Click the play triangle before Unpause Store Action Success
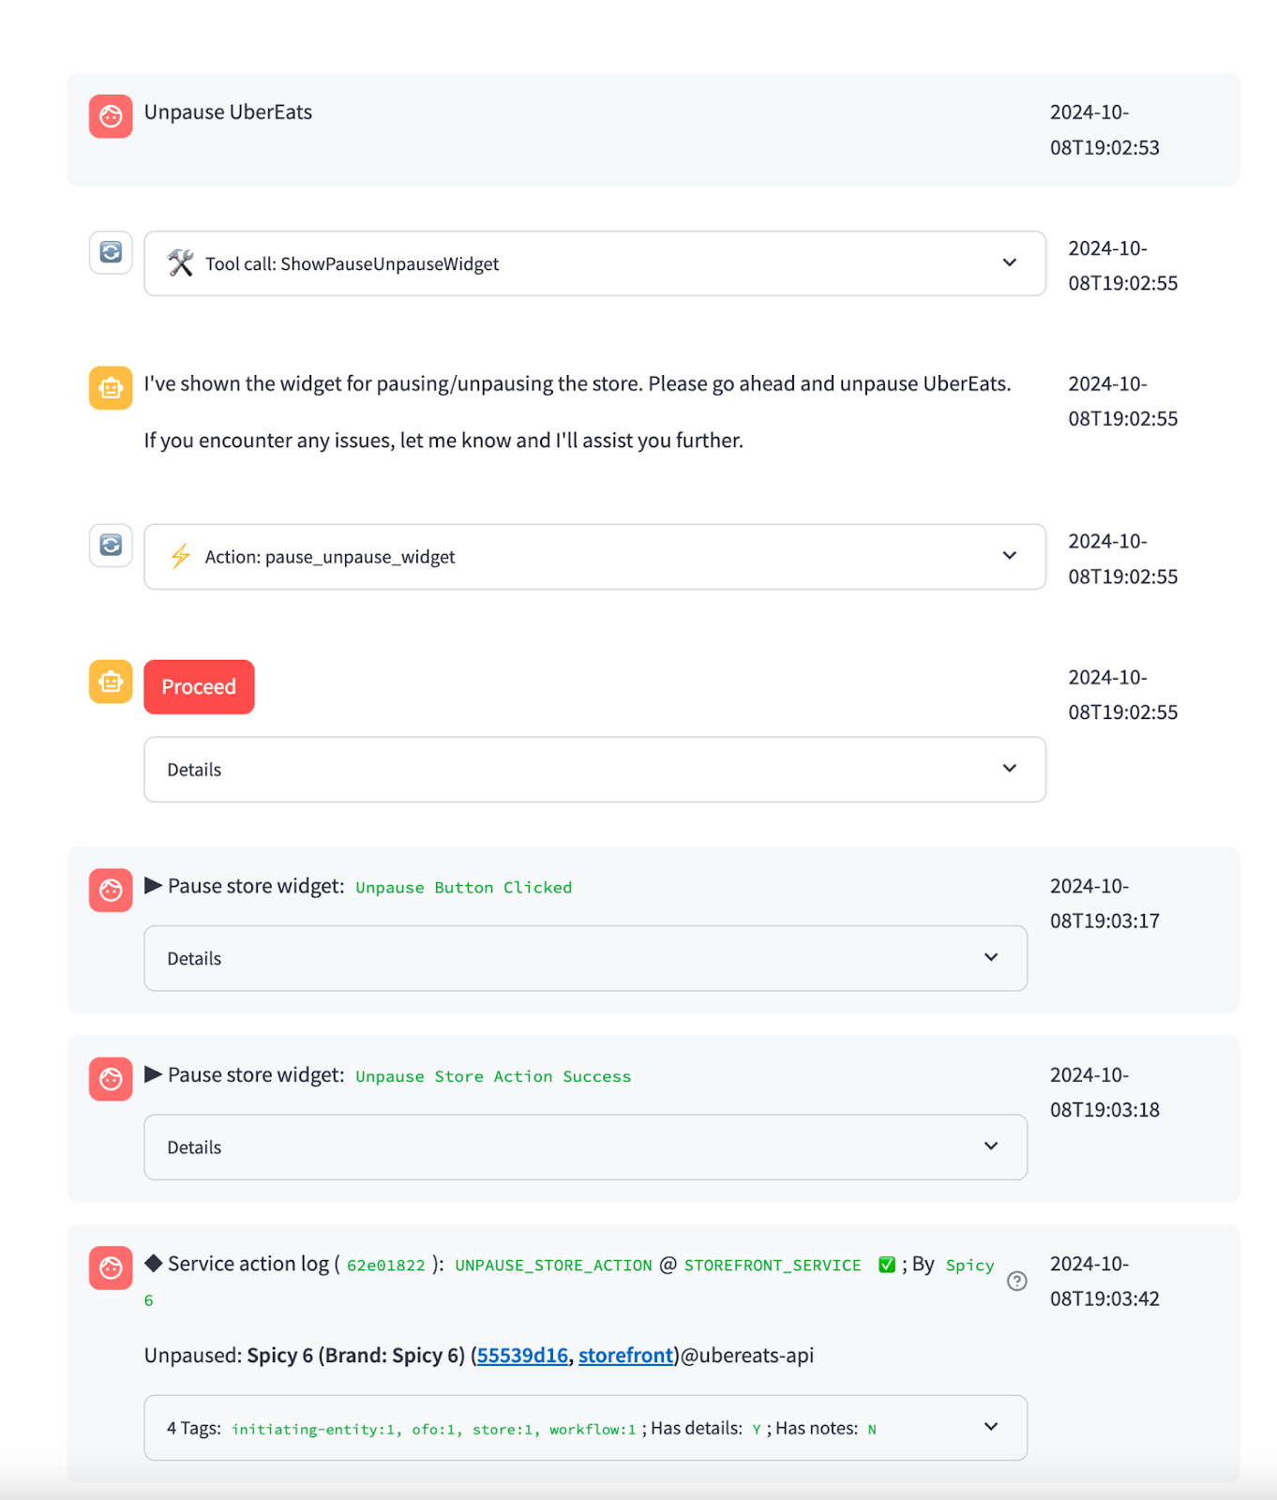 [x=154, y=1074]
